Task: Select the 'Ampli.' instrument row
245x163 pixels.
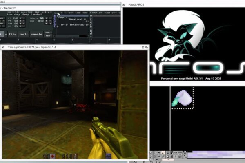Action: point(73,17)
